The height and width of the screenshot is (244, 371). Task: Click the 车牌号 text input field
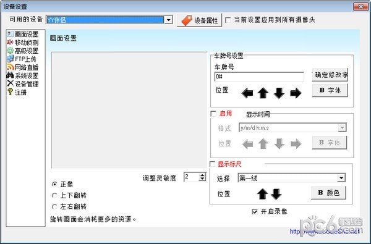[259, 77]
